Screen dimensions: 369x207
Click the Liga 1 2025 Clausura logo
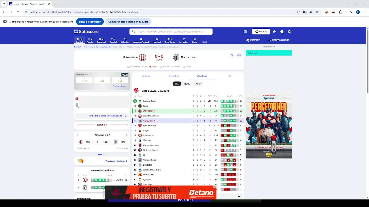(136, 91)
